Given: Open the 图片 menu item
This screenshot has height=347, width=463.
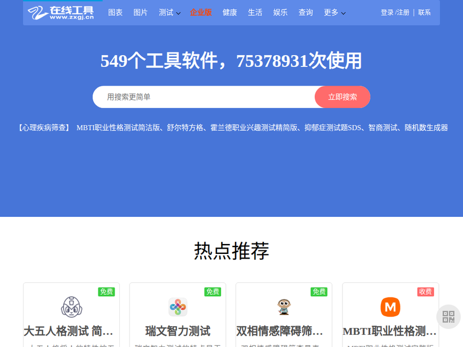Looking at the screenshot, I should click(x=141, y=12).
